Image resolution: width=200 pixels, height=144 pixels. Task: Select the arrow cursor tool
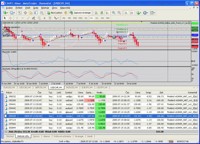5,18
